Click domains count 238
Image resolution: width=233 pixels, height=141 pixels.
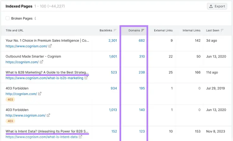pos(142,72)
